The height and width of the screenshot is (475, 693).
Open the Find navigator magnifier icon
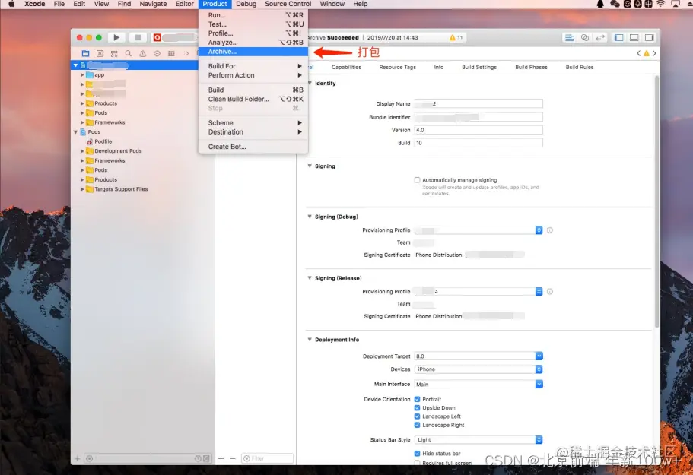[x=128, y=53]
